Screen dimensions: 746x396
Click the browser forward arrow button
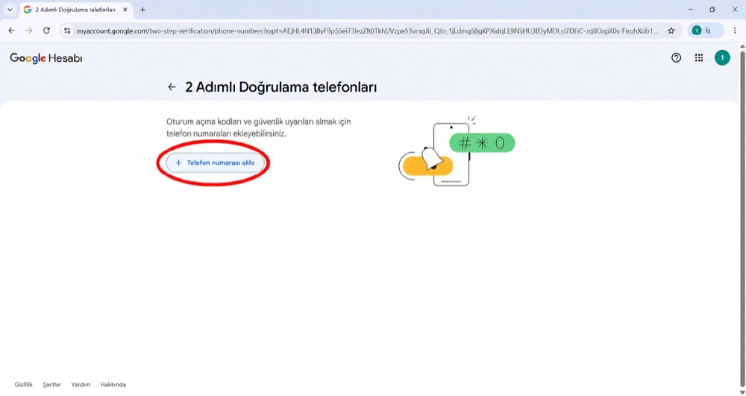pyautogui.click(x=29, y=31)
